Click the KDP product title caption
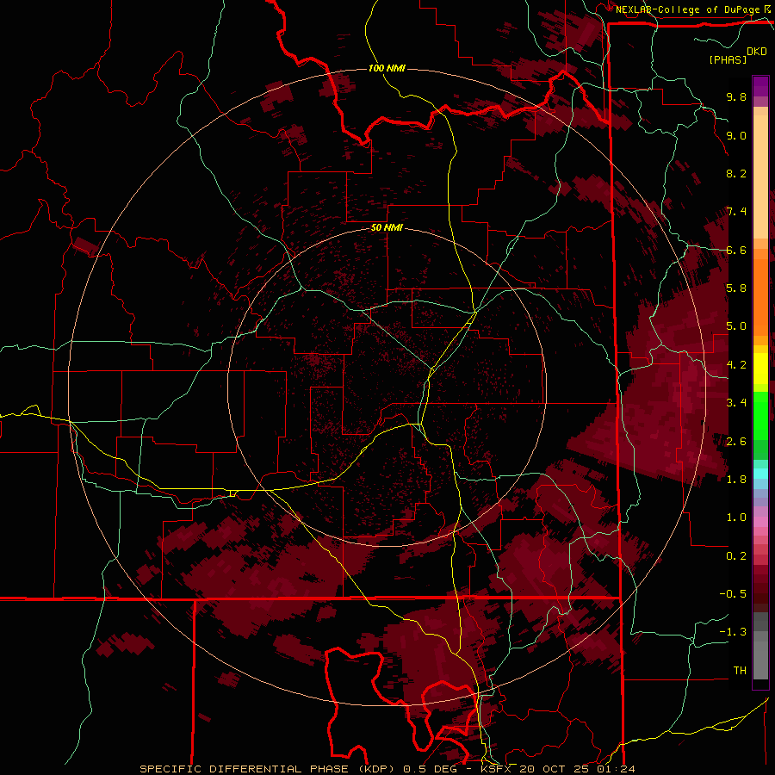This screenshot has width=775, height=775. tap(387, 769)
